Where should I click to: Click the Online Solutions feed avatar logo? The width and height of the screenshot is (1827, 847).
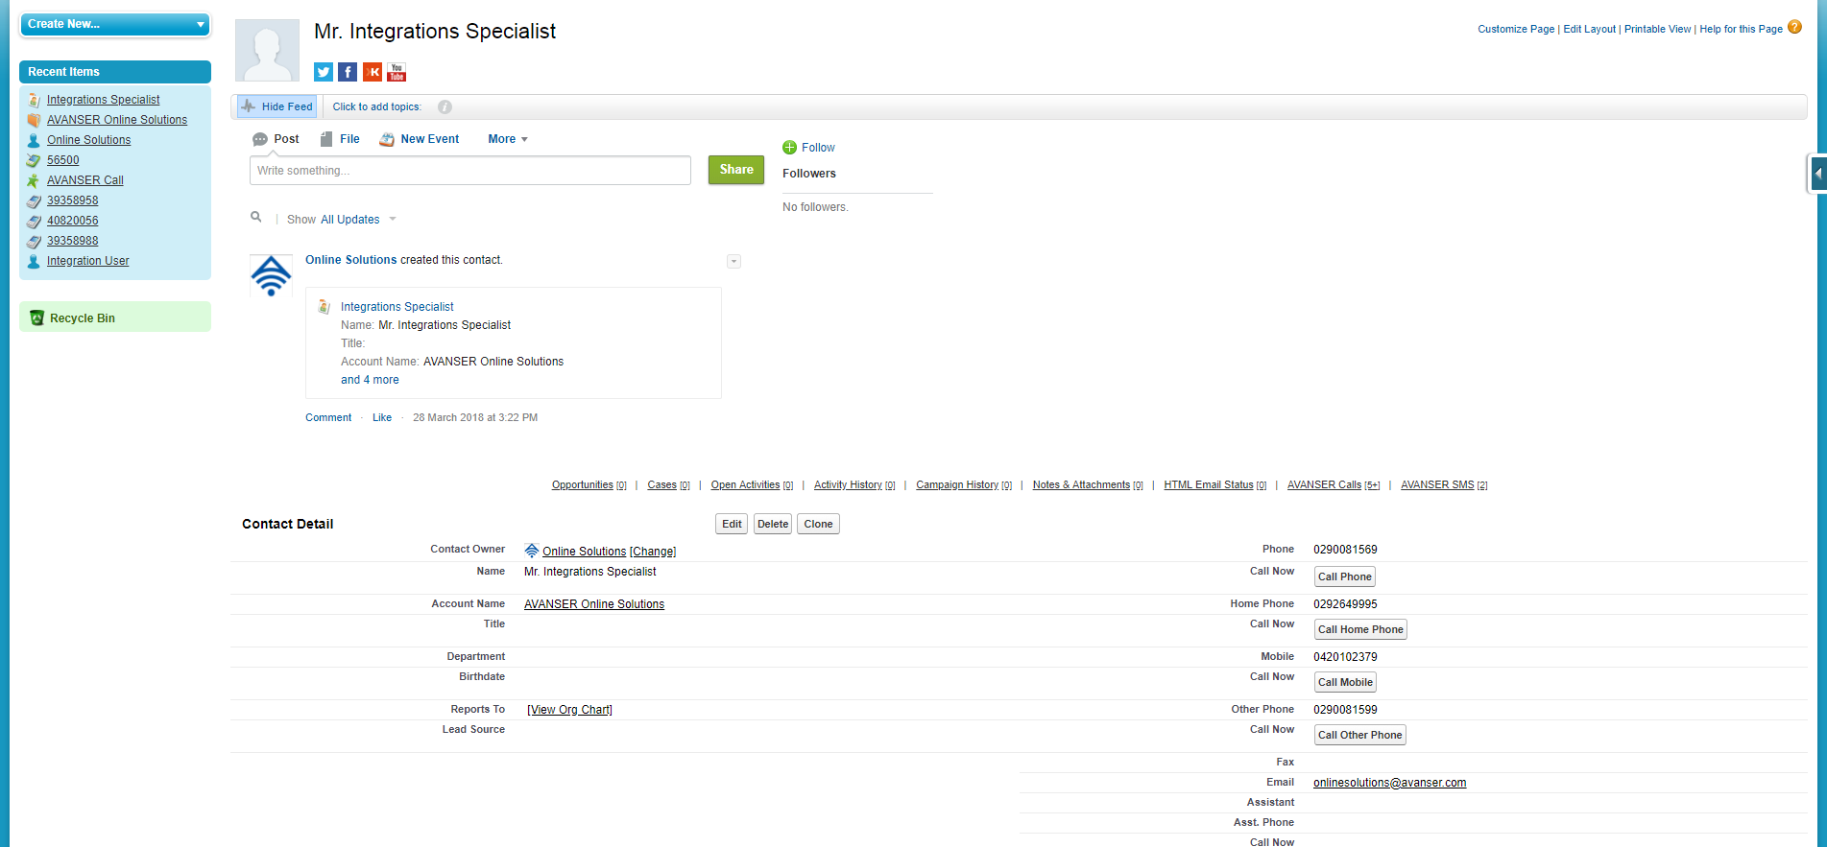pos(271,276)
